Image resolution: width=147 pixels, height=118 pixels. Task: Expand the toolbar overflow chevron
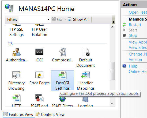(113, 22)
